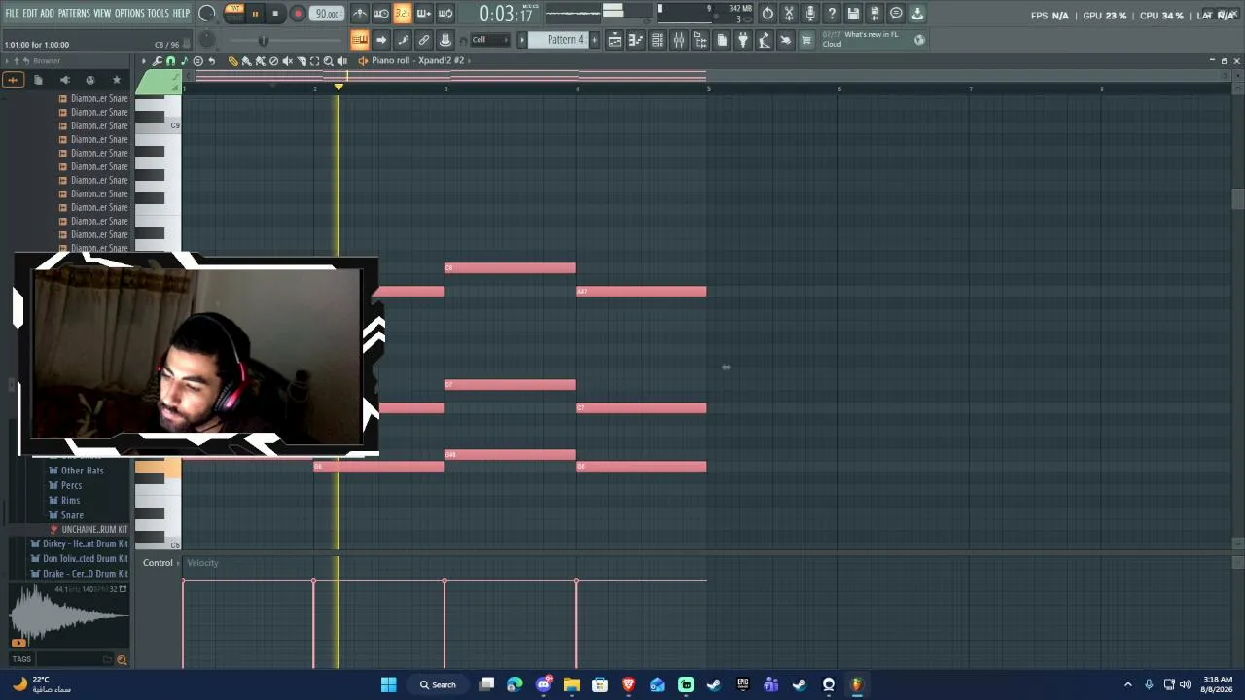Viewport: 1245px width, 700px height.
Task: Select the Playback speaker tool
Action: click(341, 61)
